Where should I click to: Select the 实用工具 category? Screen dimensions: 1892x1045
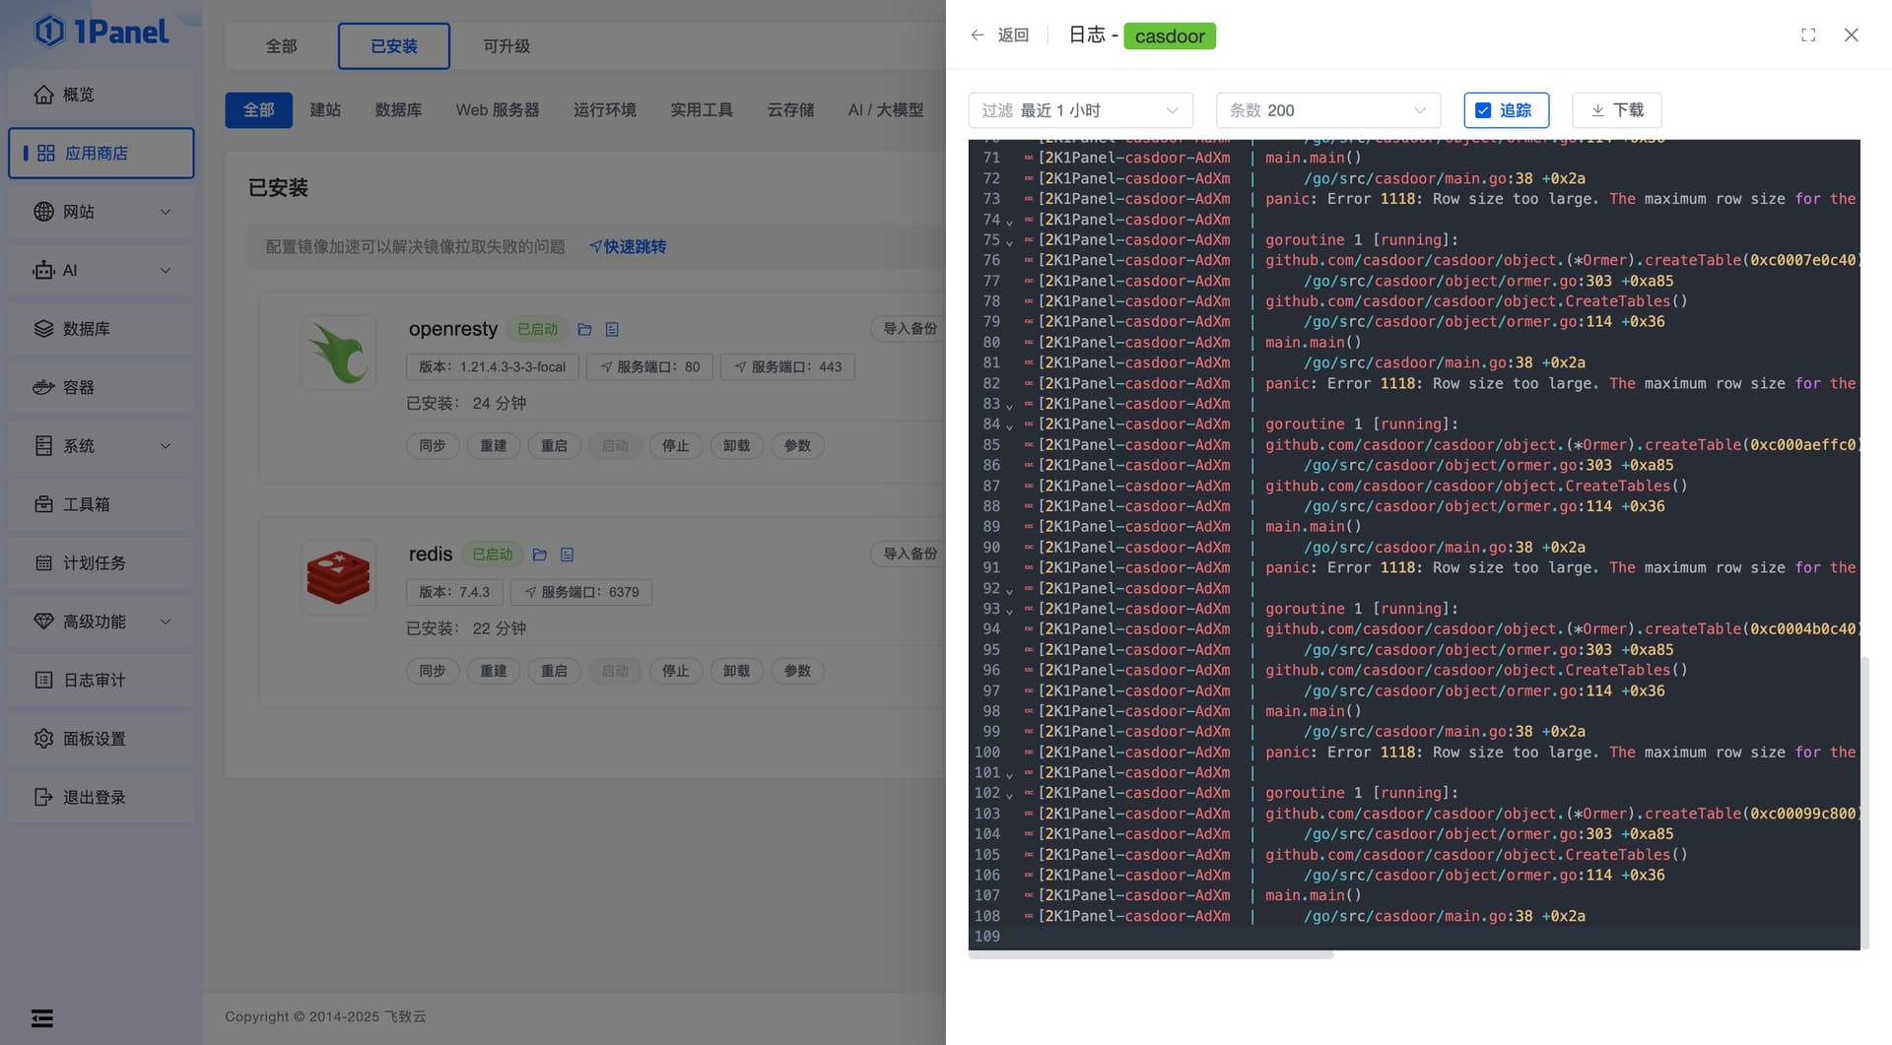(702, 110)
